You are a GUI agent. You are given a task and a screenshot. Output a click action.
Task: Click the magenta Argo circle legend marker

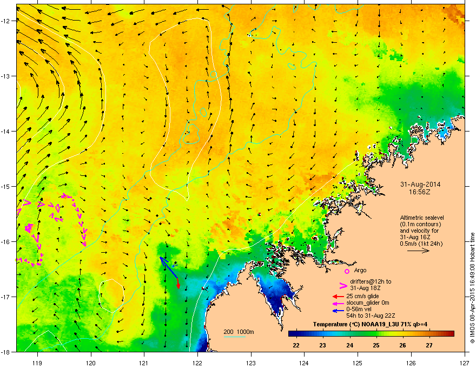[347, 271]
